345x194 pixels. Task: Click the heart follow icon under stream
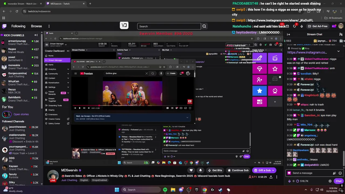click(191, 170)
